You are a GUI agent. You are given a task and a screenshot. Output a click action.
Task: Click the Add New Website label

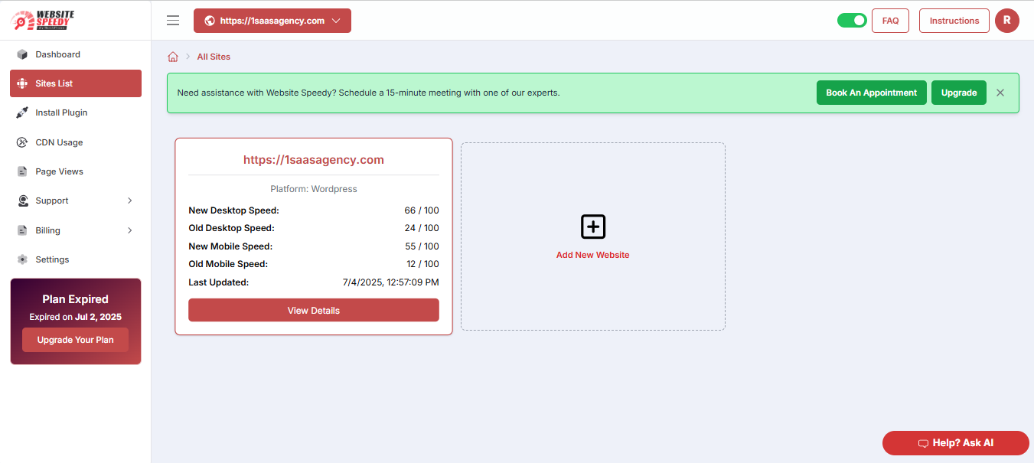(x=593, y=255)
